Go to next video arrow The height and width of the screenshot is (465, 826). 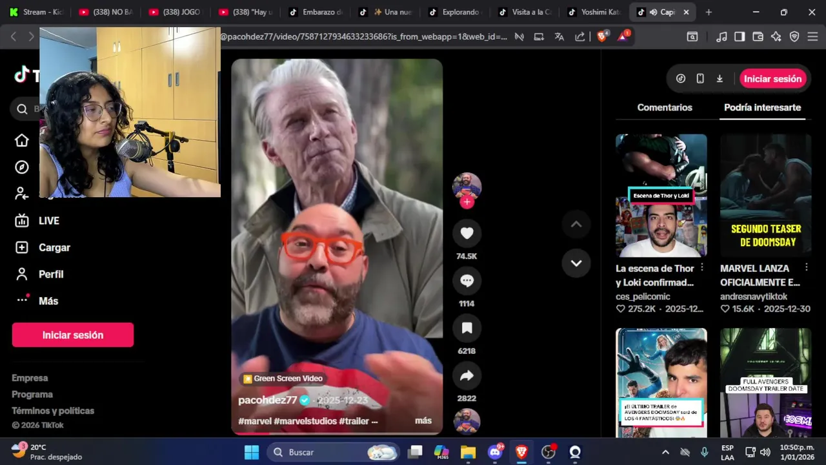[576, 263]
